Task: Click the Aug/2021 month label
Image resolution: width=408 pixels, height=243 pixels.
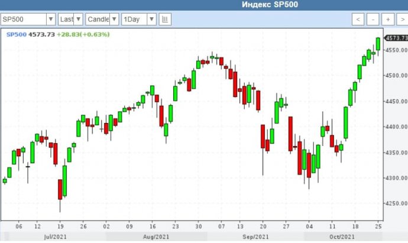Action: [x=157, y=235]
